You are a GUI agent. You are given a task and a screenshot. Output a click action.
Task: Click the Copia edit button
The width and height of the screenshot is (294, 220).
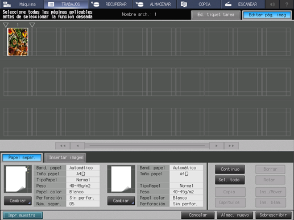[230, 192]
